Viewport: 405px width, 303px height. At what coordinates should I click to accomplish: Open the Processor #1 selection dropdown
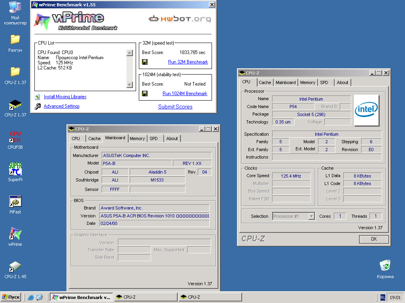tap(312, 216)
